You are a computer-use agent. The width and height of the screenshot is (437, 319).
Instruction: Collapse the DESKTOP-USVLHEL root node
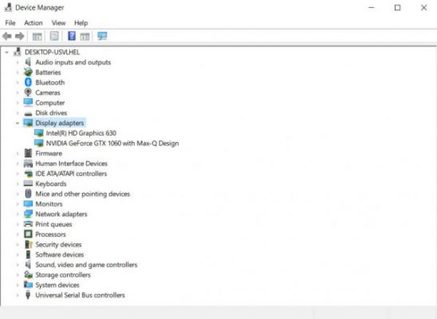(7, 52)
